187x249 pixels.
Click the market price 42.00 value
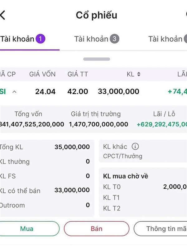pos(78,92)
